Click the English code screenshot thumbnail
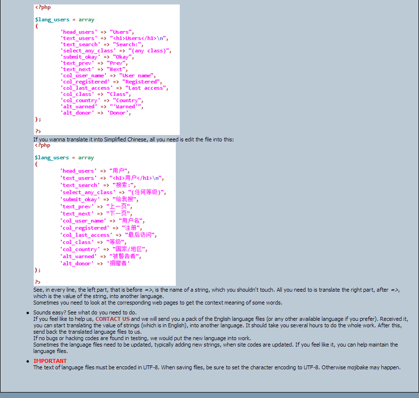This screenshot has width=419, height=398. click(x=106, y=70)
